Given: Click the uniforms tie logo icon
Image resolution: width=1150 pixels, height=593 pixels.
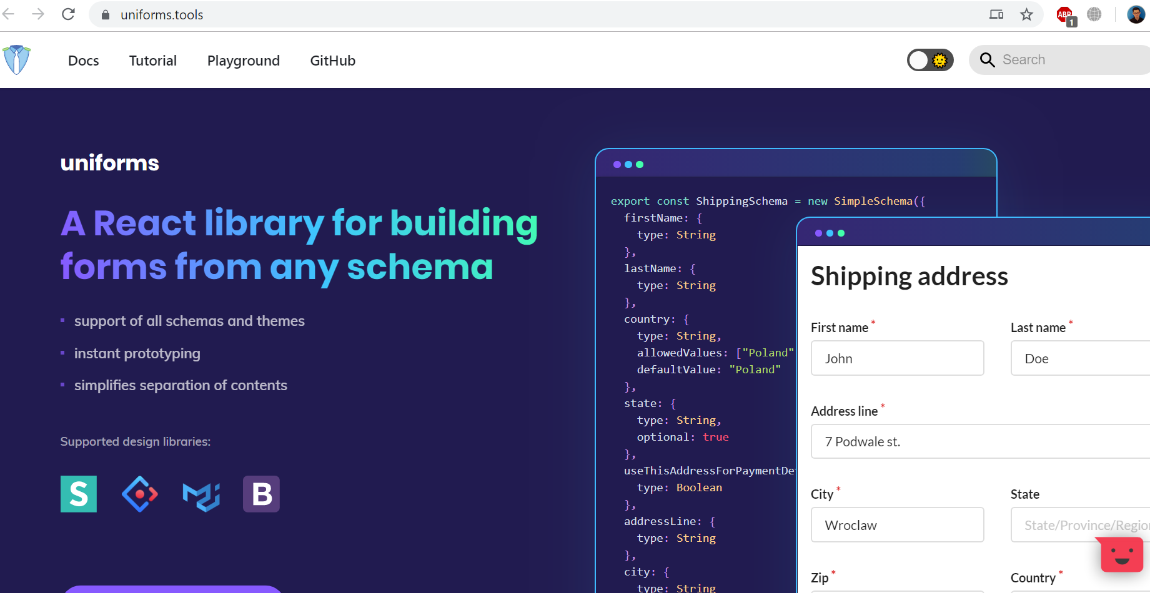Looking at the screenshot, I should tap(17, 60).
